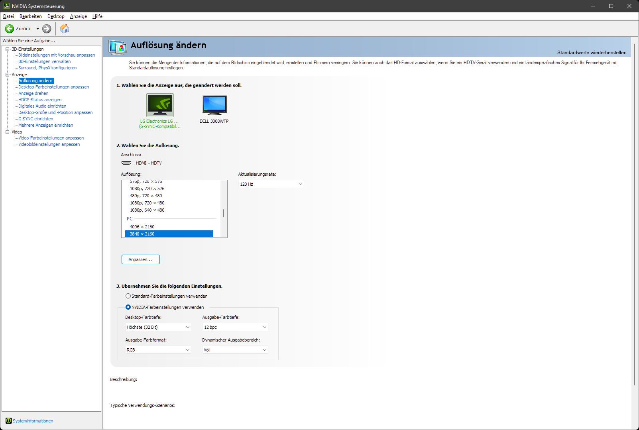
Task: Click the Systeminformationen link
Action: click(x=33, y=421)
